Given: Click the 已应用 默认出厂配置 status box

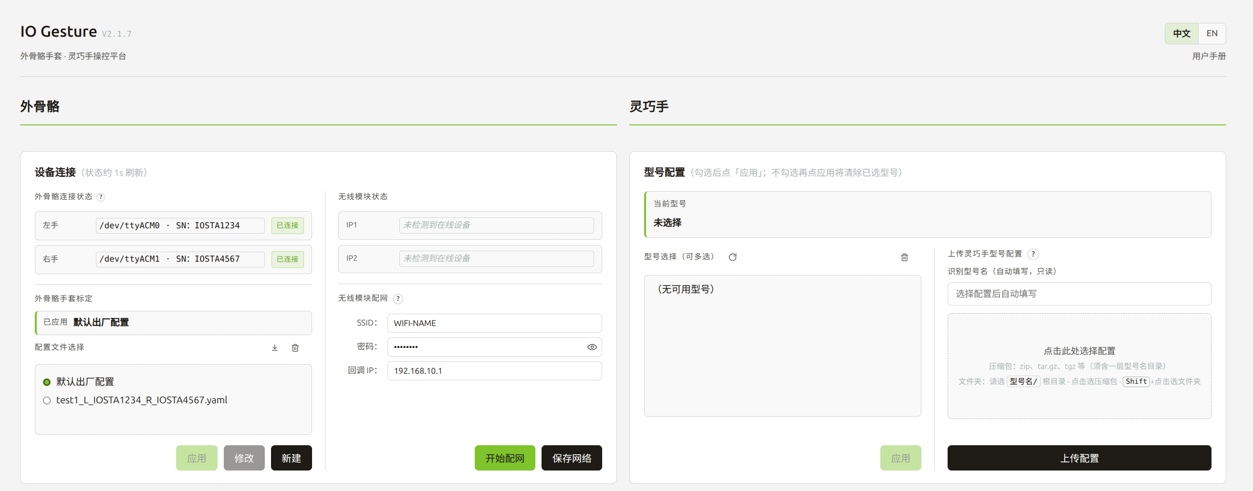Looking at the screenshot, I should click(x=173, y=323).
